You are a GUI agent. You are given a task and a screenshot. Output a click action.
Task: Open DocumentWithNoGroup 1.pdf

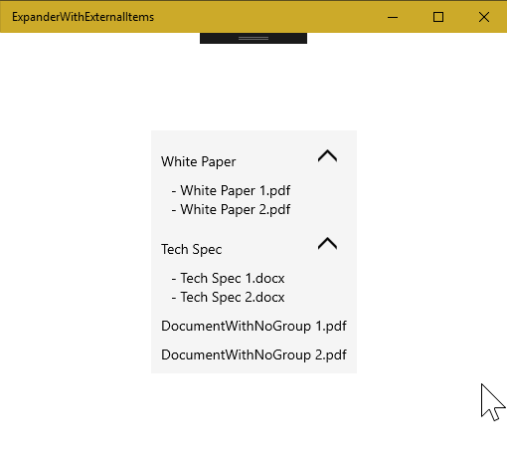pos(253,326)
